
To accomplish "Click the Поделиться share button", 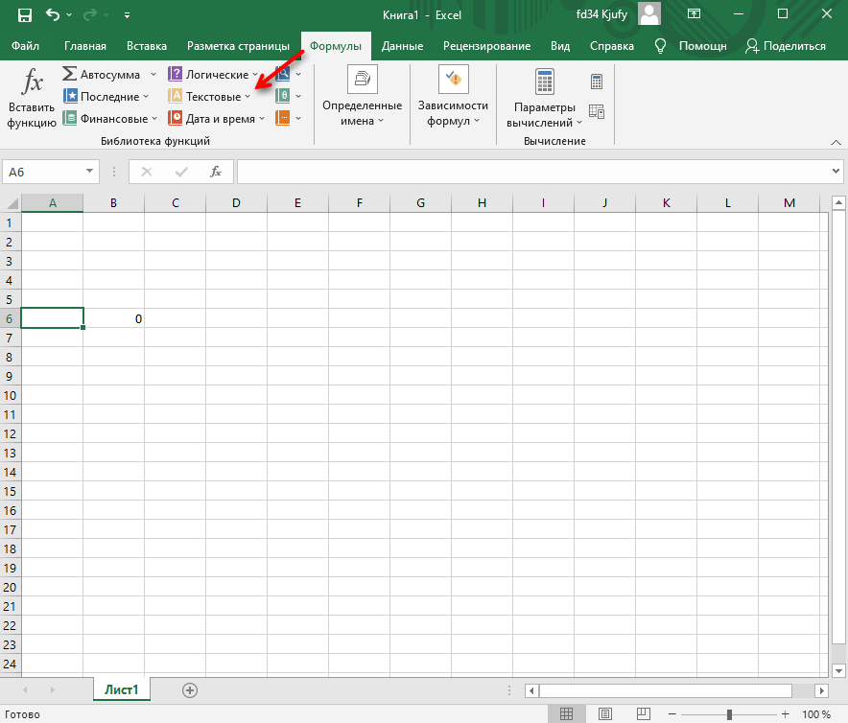I will tap(786, 46).
